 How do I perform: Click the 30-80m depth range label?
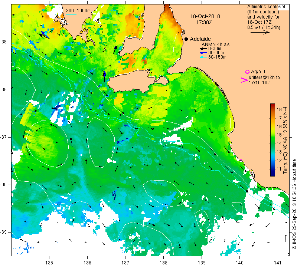(x=216, y=53)
